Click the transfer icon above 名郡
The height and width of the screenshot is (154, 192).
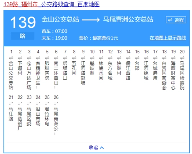coord(137,58)
